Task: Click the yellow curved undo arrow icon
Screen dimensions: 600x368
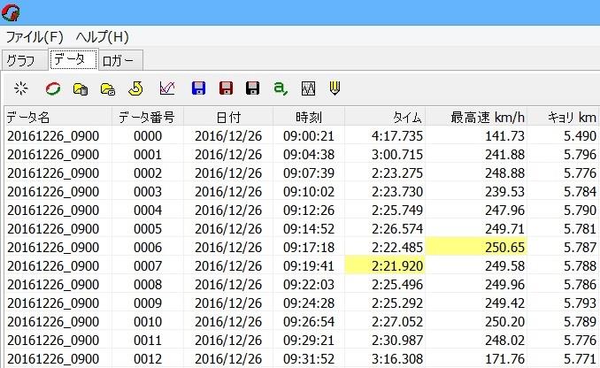Action: point(135,88)
